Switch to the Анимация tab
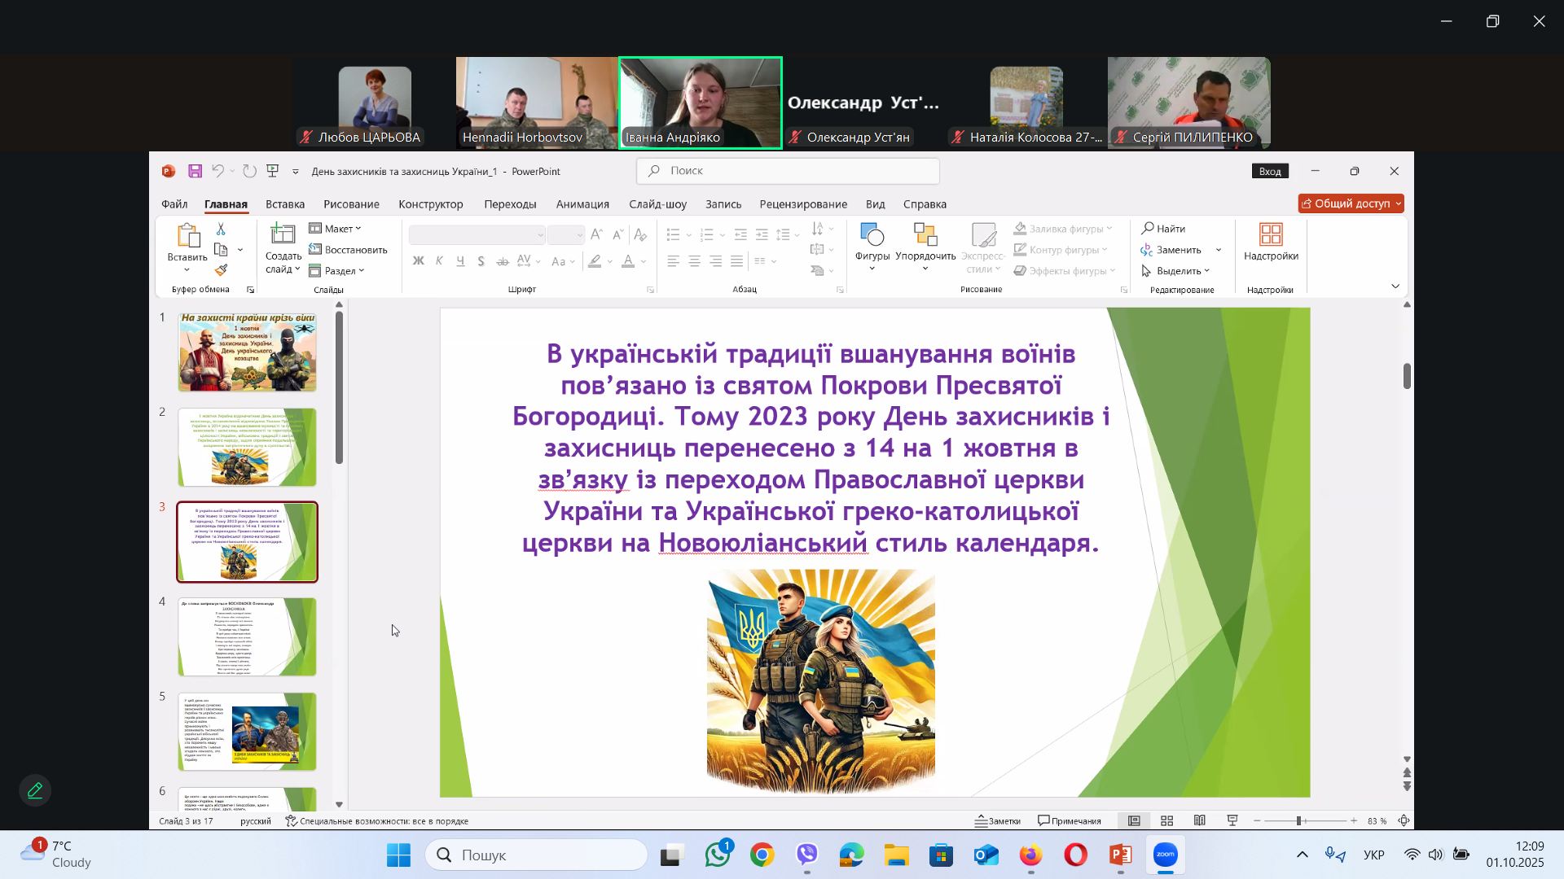 pyautogui.click(x=582, y=204)
